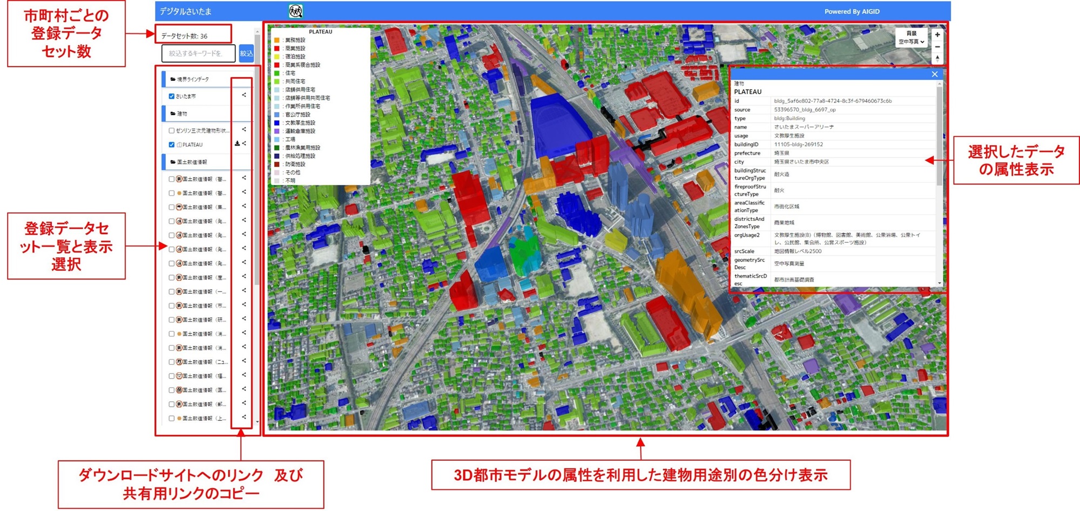The height and width of the screenshot is (511, 1080).
Task: Collapse the 境界ラインデータ folder group
Action: coord(207,79)
